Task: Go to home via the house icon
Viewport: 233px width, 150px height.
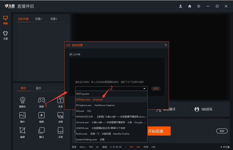Action: pos(190,6)
